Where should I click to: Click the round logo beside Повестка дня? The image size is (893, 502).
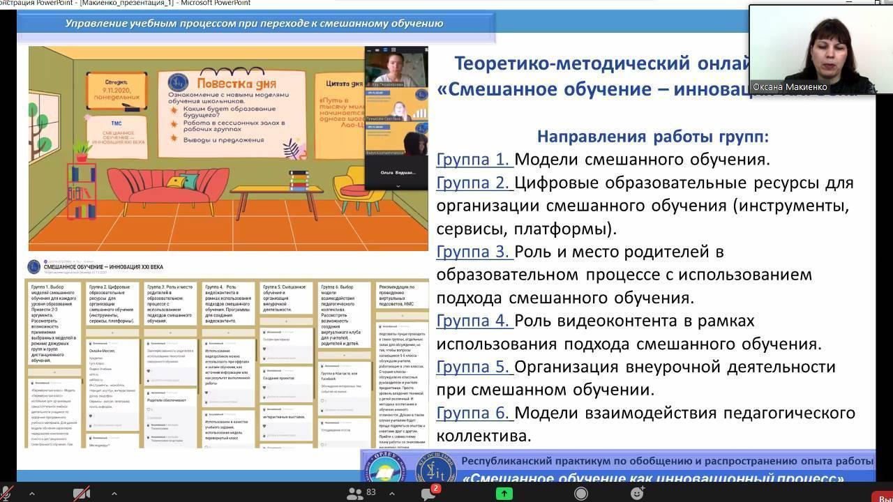tap(179, 82)
